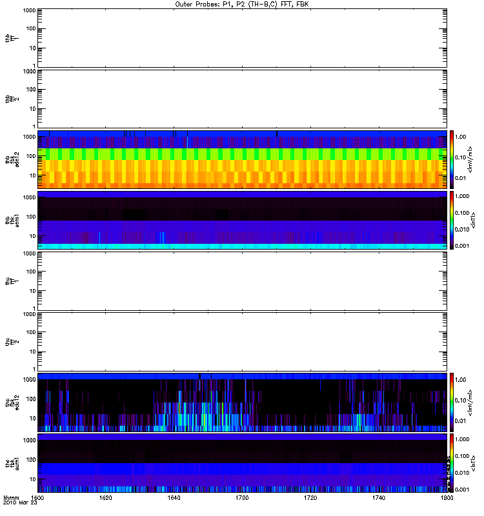The height and width of the screenshot is (516, 484).
Task: Click the thc fbk edc12 spectrogram
Action: [242, 402]
